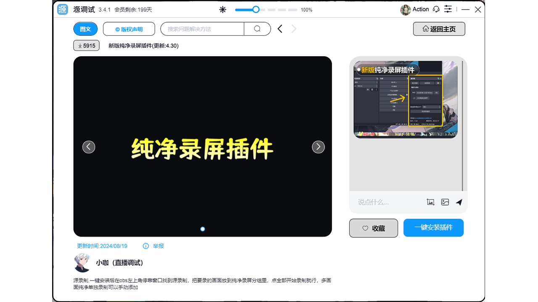Click the 一键安装插件 install button
Image resolution: width=538 pixels, height=302 pixels.
pos(433,228)
